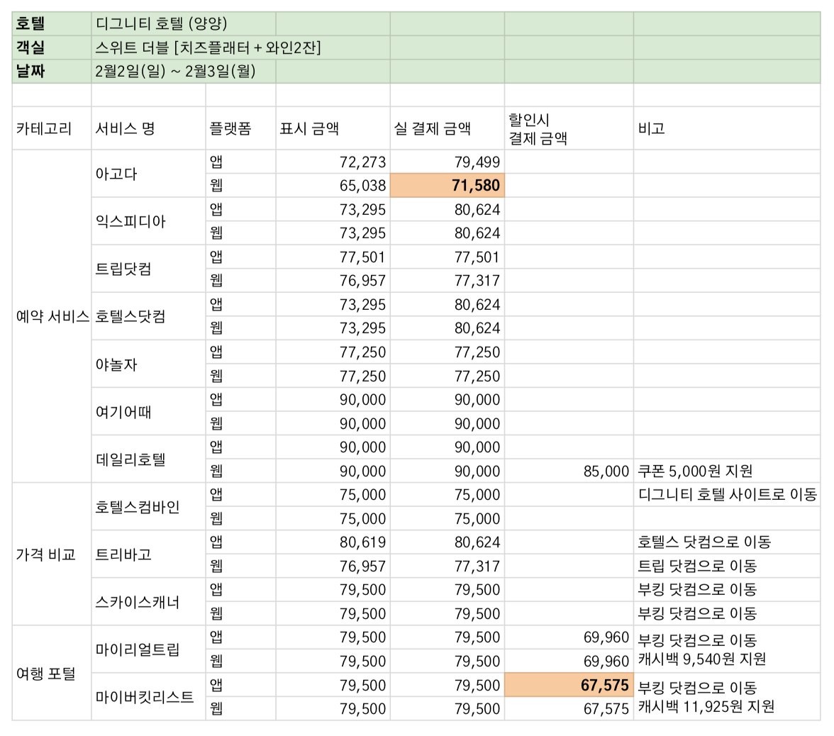Select '80,624' in the 트리바고 앱 row
834x736 pixels.
(447, 542)
